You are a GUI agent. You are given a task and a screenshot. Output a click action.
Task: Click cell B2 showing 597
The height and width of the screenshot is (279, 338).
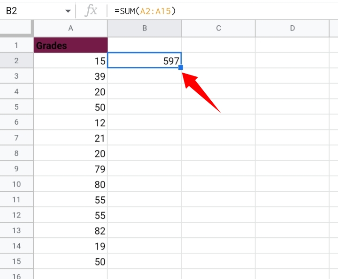click(144, 60)
